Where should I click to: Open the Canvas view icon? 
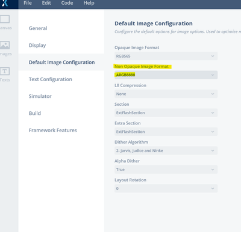click(x=5, y=19)
